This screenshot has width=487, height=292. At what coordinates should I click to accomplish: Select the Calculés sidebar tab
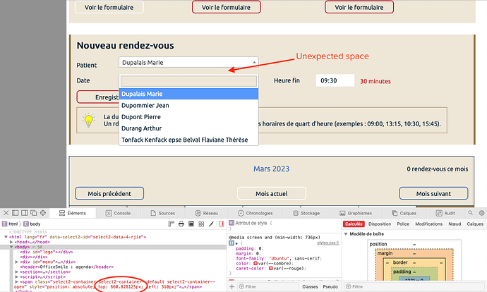coord(354,224)
